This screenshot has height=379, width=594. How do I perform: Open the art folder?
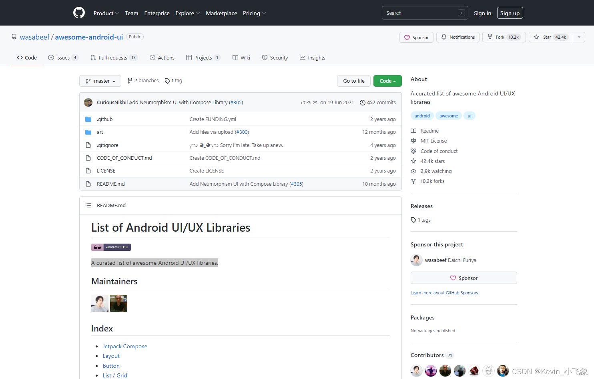point(100,132)
